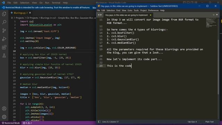Open the View menu in VS Code
Image resolution: width=222 pixels, height=125 pixels.
coord(34,3)
